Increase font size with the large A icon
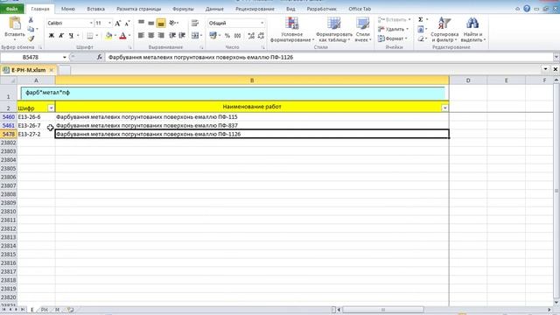The width and height of the screenshot is (560, 315). (117, 24)
